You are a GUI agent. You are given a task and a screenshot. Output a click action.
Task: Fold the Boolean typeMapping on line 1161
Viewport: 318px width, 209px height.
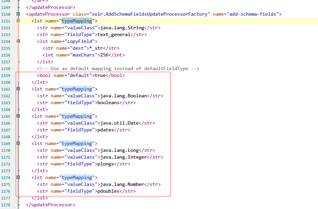tap(18, 89)
